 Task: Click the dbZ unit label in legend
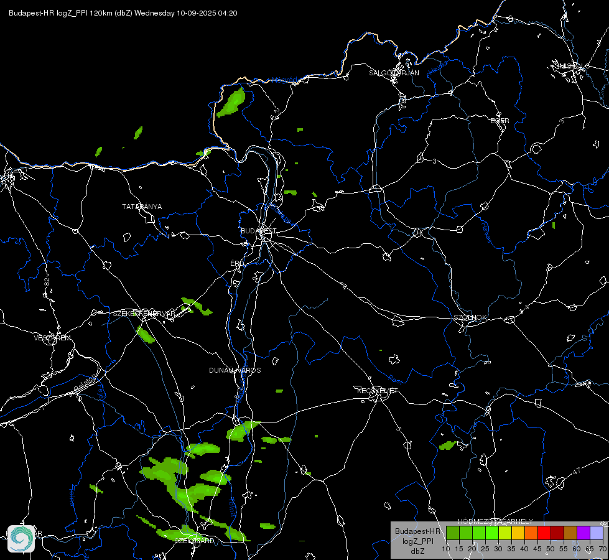click(418, 551)
